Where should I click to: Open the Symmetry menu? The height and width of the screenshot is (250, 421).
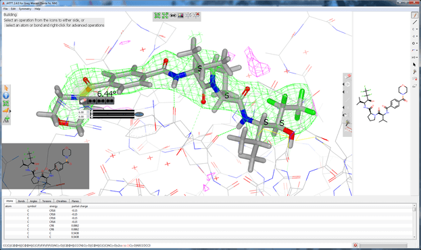tap(25, 9)
